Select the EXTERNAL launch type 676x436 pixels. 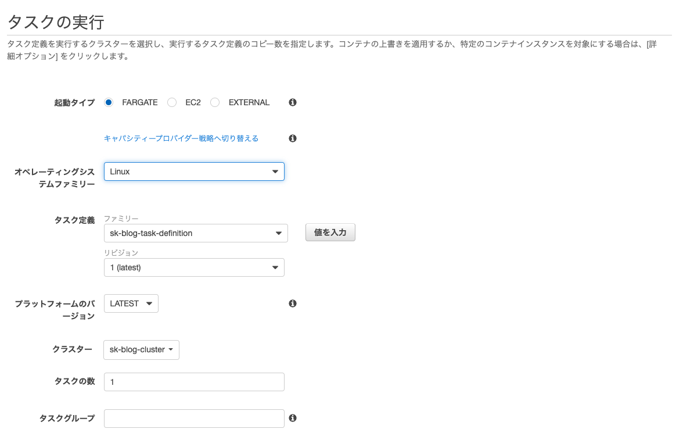[215, 102]
